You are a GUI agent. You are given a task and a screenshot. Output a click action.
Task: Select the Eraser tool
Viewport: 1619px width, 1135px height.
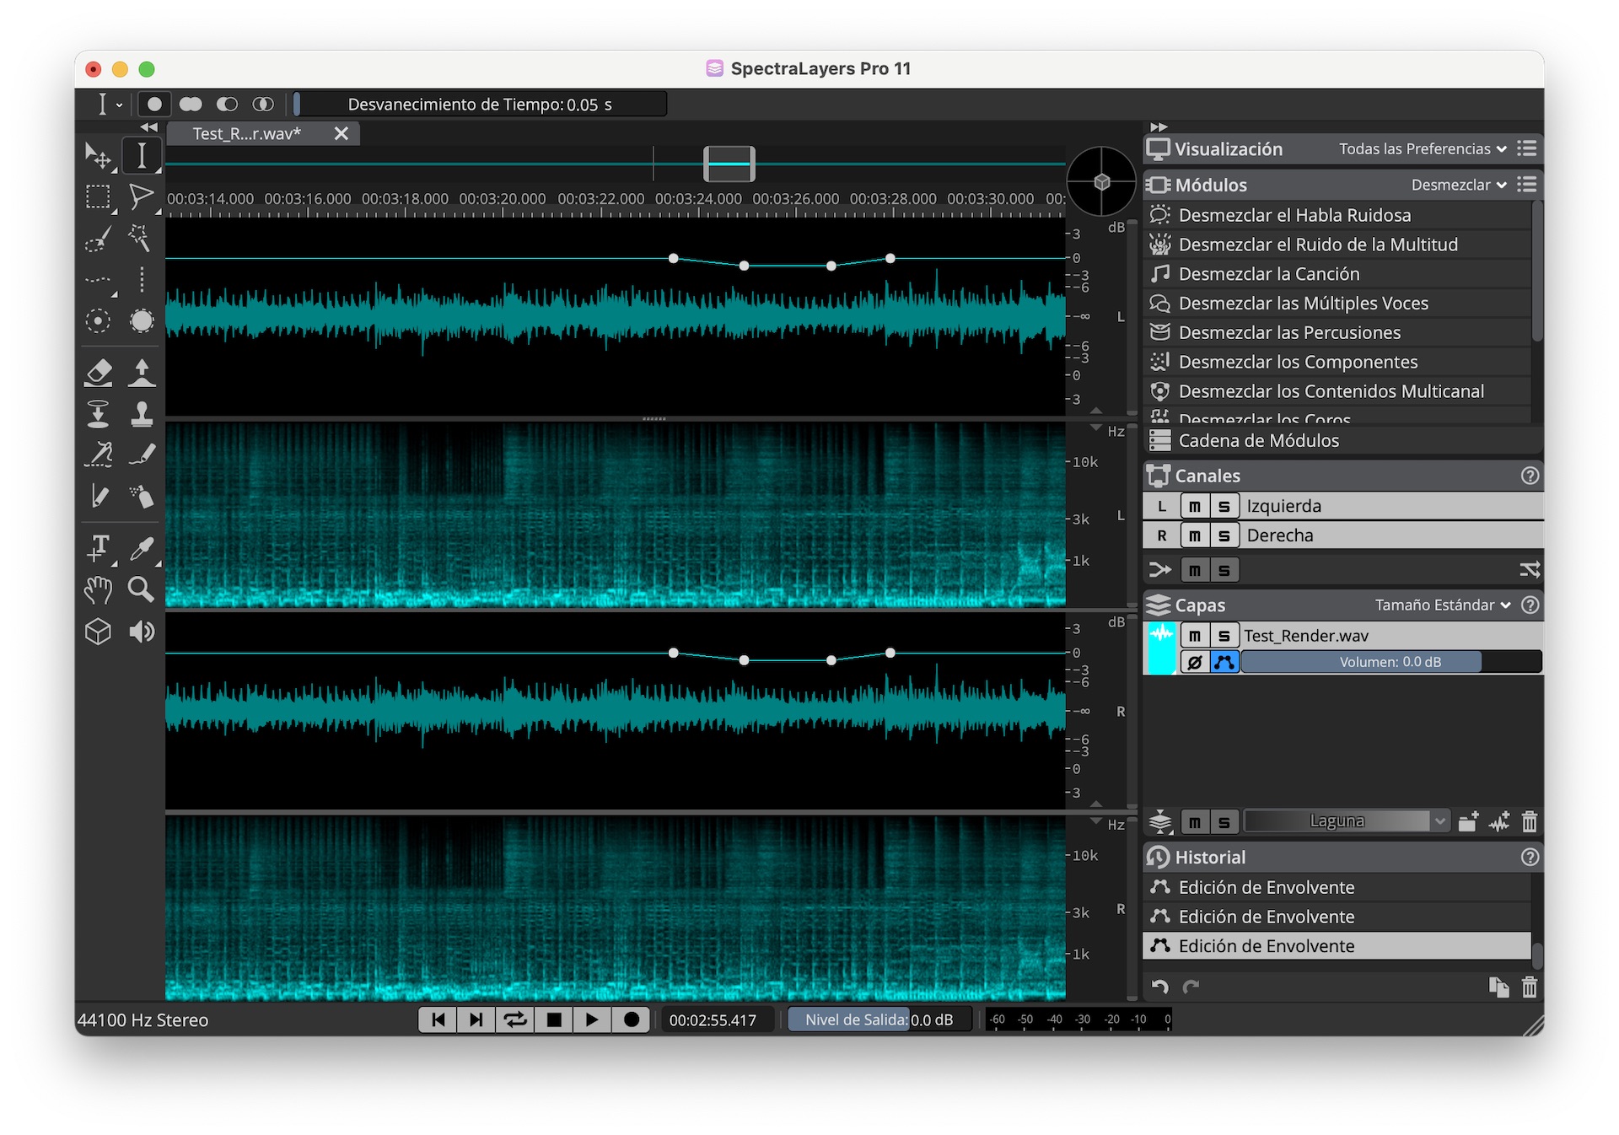99,372
